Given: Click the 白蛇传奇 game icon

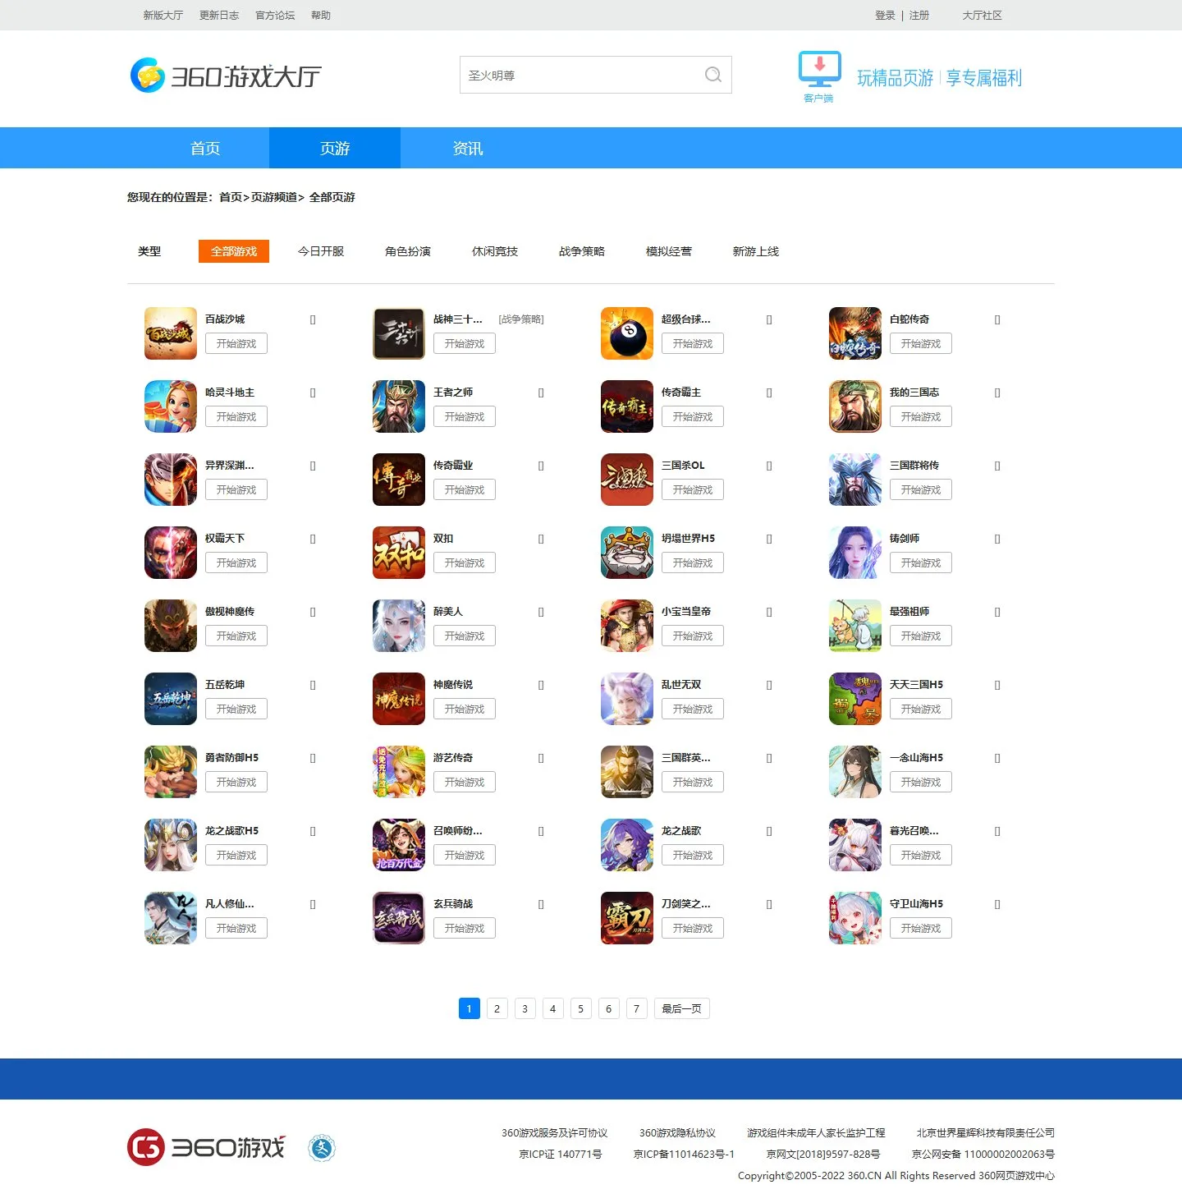Looking at the screenshot, I should (x=855, y=333).
